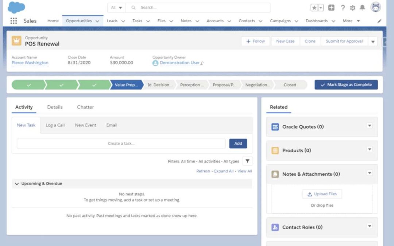394x246 pixels.
Task: Click the Oracle Quotes icon
Action: (x=275, y=127)
